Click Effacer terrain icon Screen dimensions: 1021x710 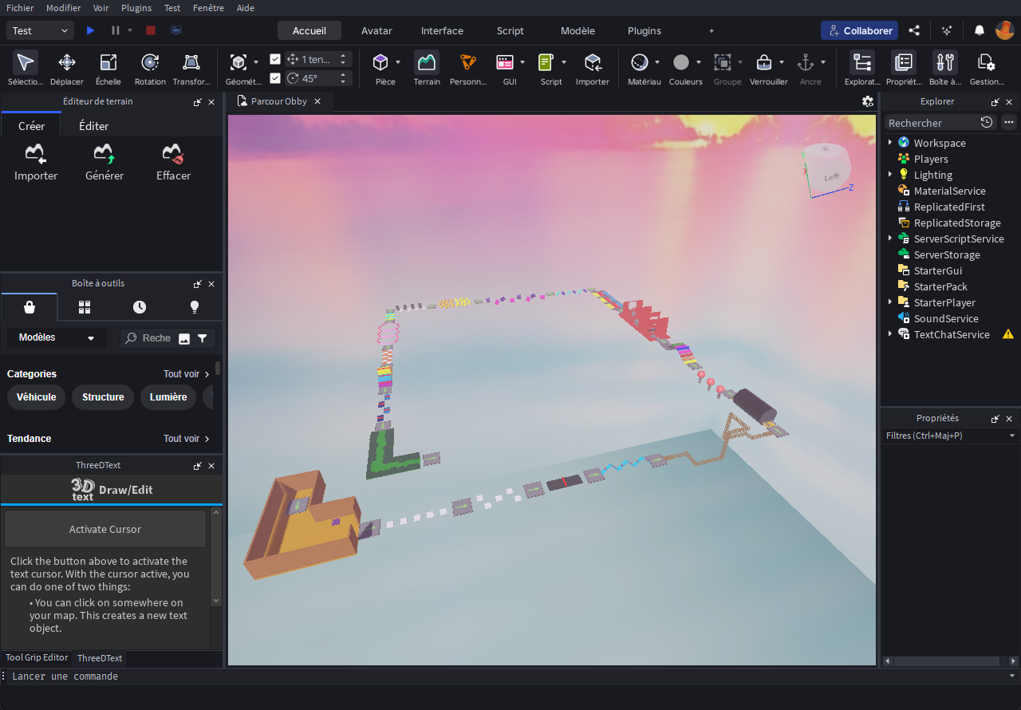coord(173,155)
